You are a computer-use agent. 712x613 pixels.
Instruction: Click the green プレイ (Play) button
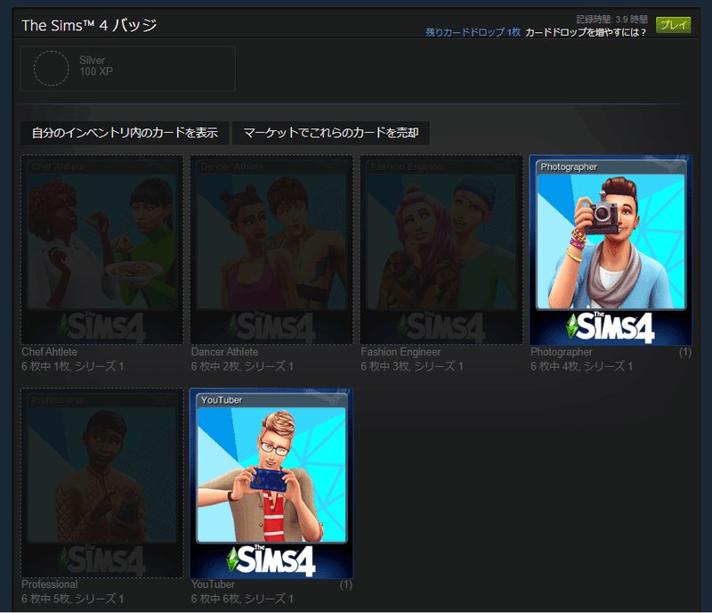coord(673,25)
